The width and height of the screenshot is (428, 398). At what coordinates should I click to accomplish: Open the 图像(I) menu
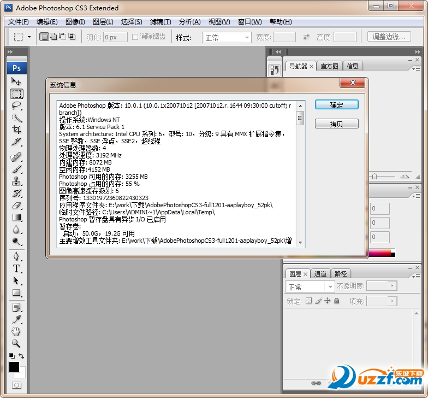pos(75,22)
